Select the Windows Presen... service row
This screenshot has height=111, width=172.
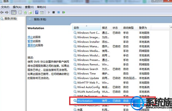click(x=111, y=60)
